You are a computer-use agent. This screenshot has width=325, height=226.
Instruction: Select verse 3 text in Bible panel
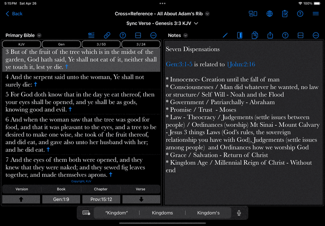click(x=81, y=59)
